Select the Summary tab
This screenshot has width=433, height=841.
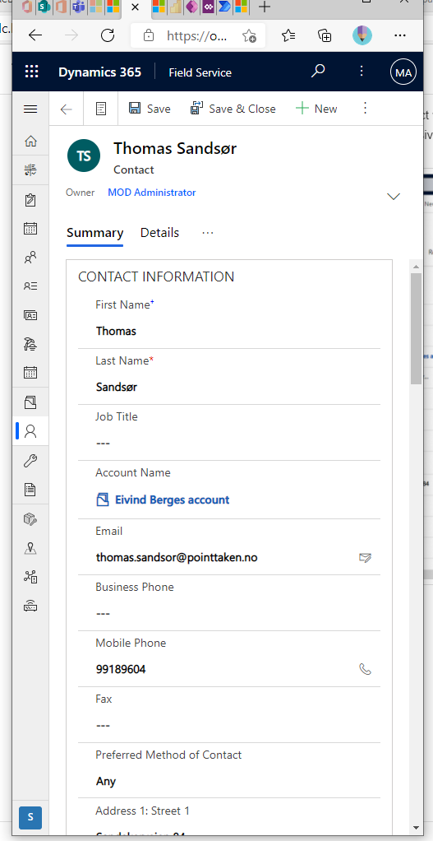click(x=94, y=234)
